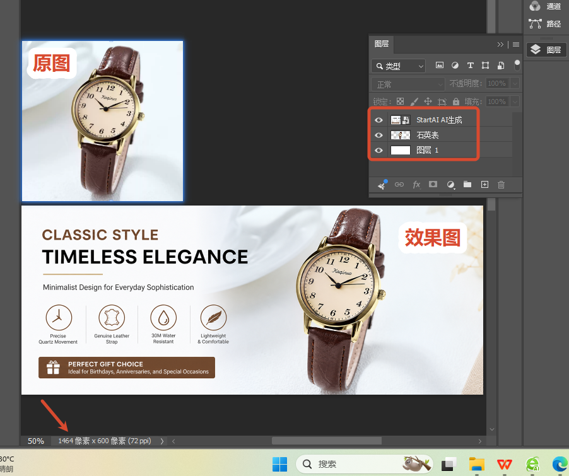
Task: Open the 正常 blend mode dropdown
Action: coord(408,84)
